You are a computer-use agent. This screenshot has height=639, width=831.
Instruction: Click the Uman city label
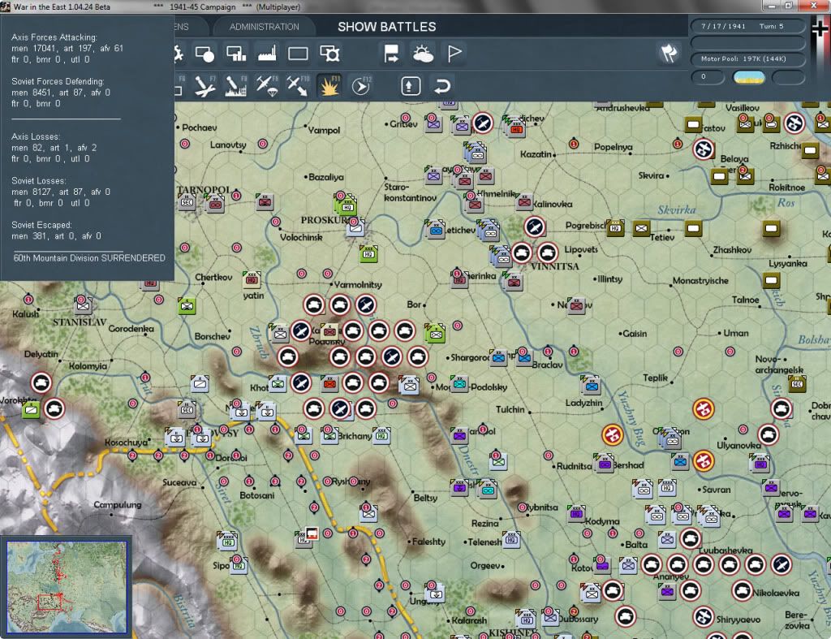pyautogui.click(x=736, y=333)
